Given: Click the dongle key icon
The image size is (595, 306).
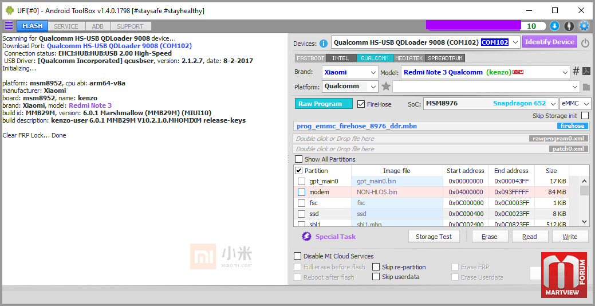Looking at the screenshot, I should tap(569, 26).
